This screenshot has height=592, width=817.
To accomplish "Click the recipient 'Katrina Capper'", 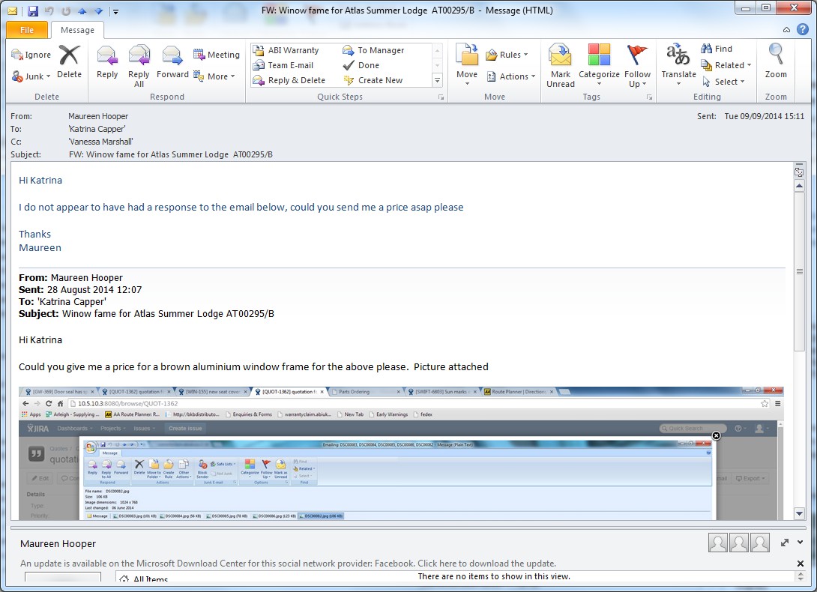I will click(97, 129).
